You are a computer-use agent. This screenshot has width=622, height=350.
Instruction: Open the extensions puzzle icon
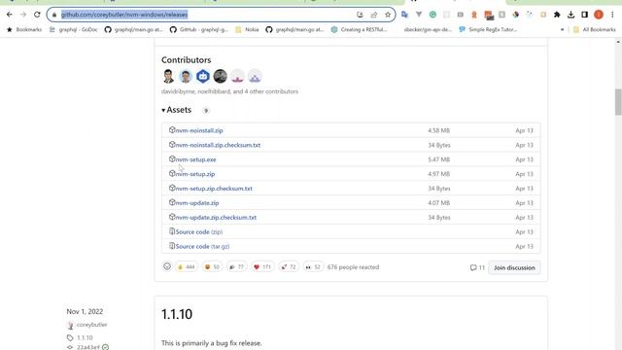point(557,15)
